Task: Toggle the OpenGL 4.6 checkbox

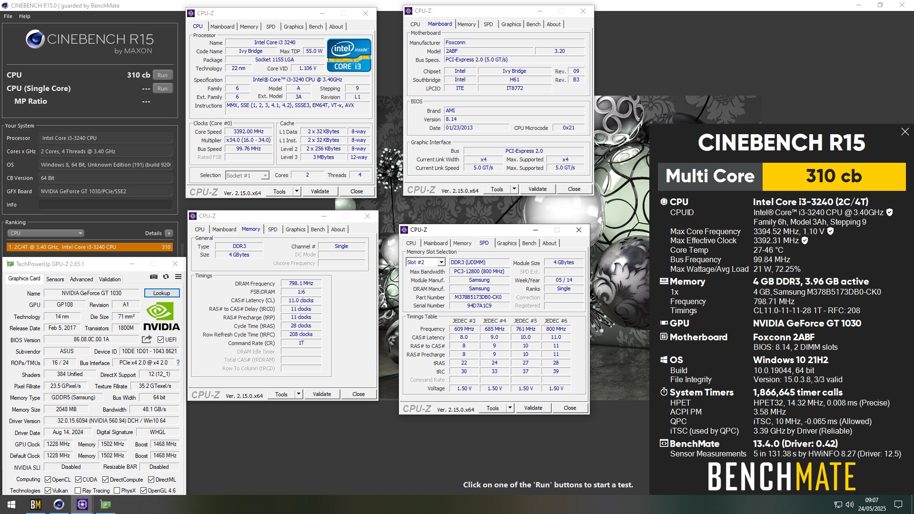Action: pyautogui.click(x=143, y=491)
